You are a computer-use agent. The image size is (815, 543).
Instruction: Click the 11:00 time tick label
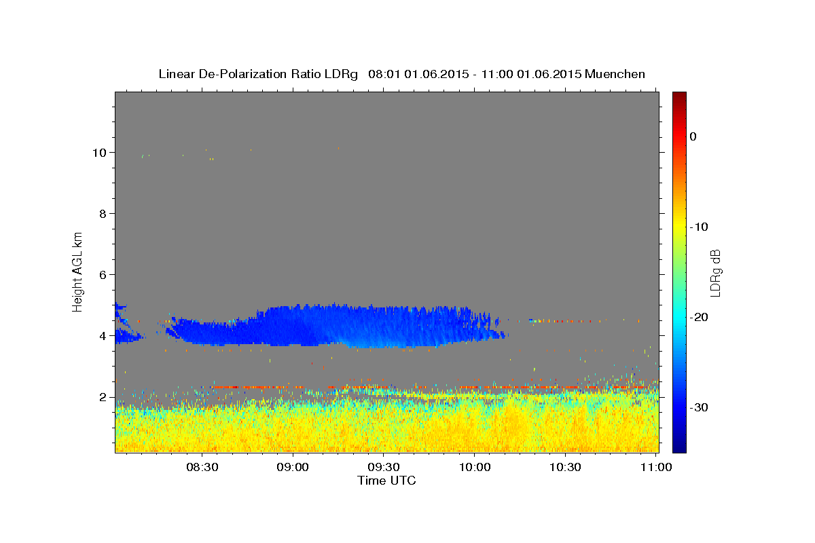(655, 468)
